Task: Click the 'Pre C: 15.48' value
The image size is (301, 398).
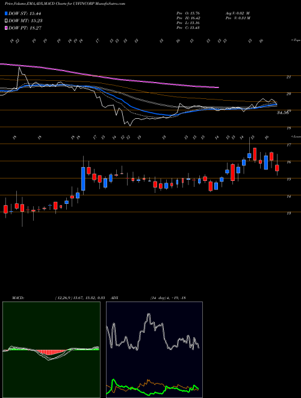Action: click(188, 28)
